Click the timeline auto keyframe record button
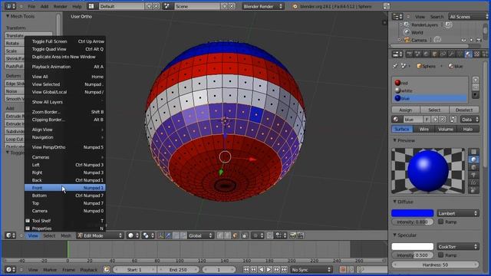Screen dimensions: 491x276 coord(343,269)
